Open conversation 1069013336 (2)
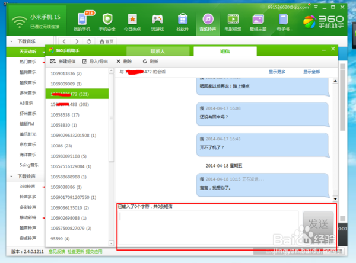 tap(77, 73)
